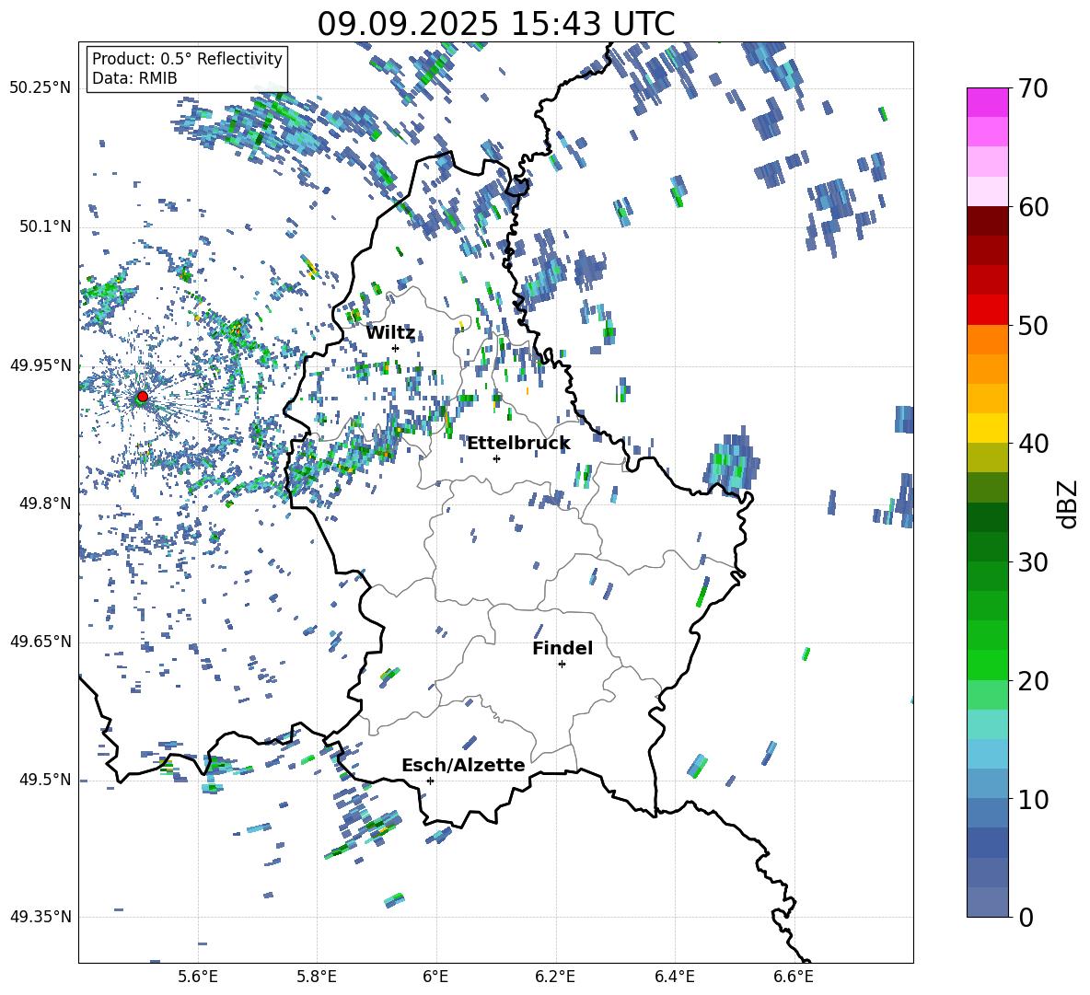Click the 10 tick on the colorbar

coord(1032,799)
